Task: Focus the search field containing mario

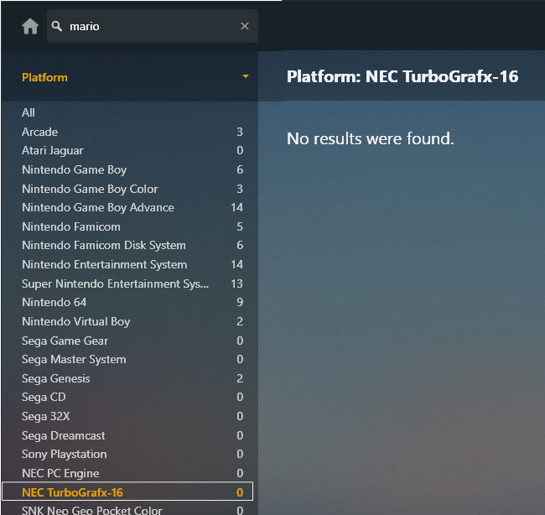Action: tap(153, 26)
